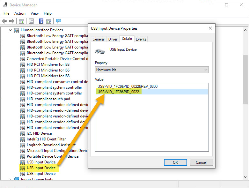
Task: Click the Intel(R) HID Event Filter device icon
Action: click(23, 139)
